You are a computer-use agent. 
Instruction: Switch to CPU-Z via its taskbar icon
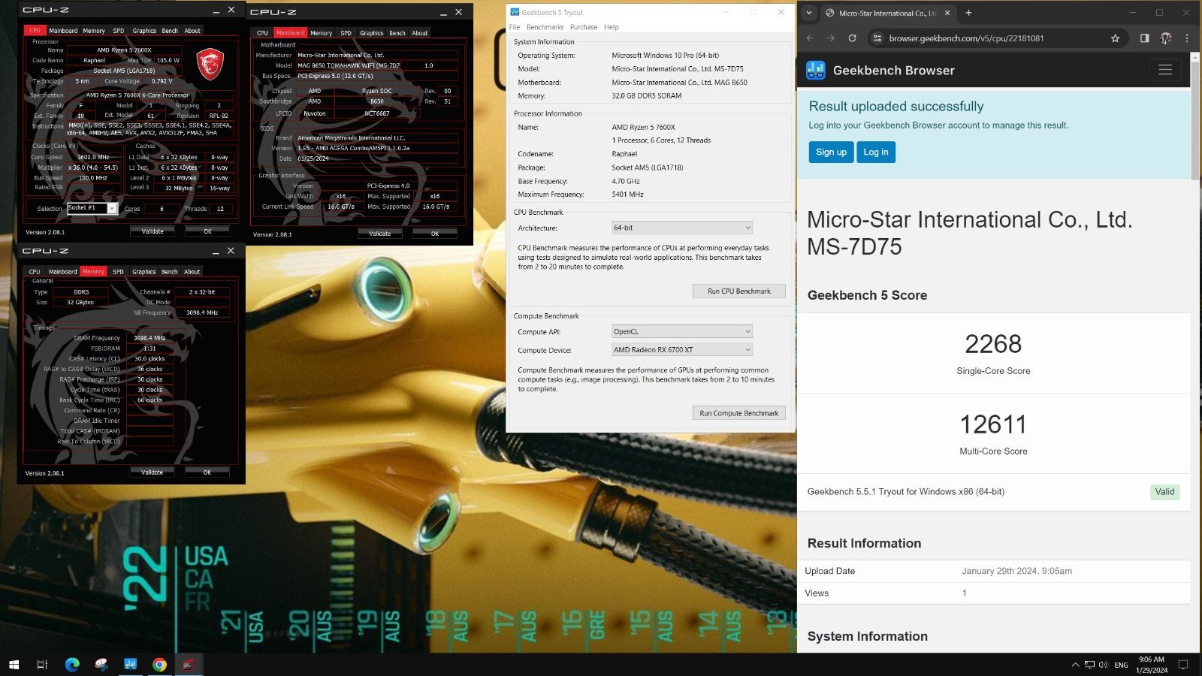[189, 665]
